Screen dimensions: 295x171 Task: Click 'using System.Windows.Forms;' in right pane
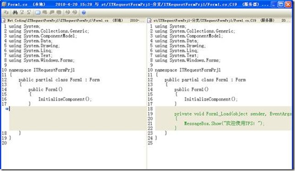click(187, 60)
